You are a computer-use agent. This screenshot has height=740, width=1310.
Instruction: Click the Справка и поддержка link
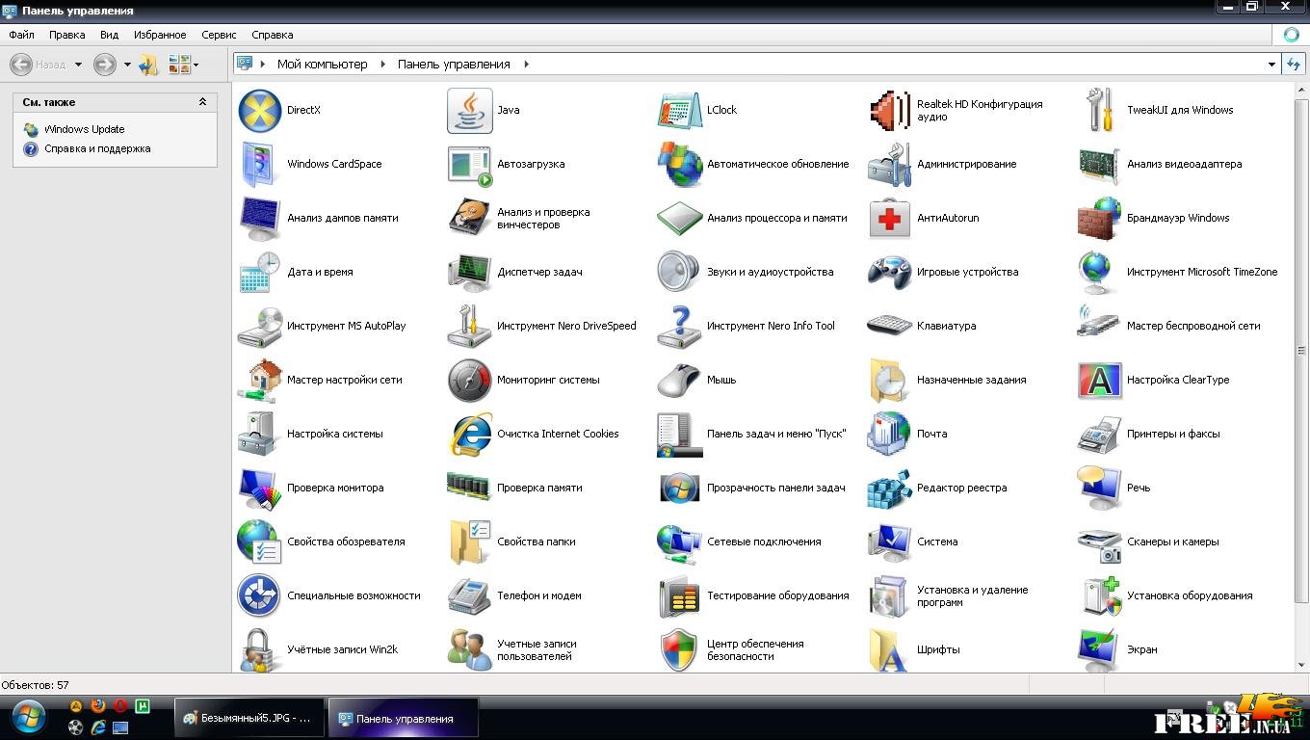pos(97,149)
